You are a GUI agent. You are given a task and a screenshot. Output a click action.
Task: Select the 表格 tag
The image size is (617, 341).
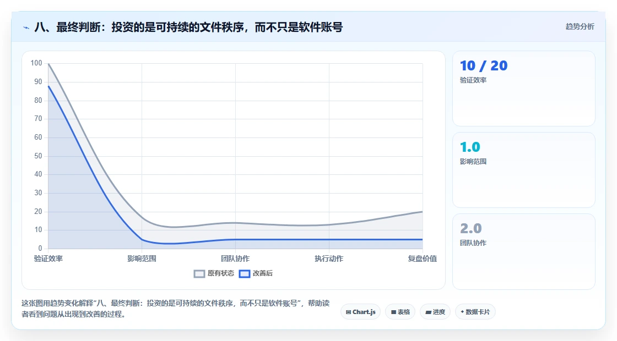pyautogui.click(x=400, y=312)
